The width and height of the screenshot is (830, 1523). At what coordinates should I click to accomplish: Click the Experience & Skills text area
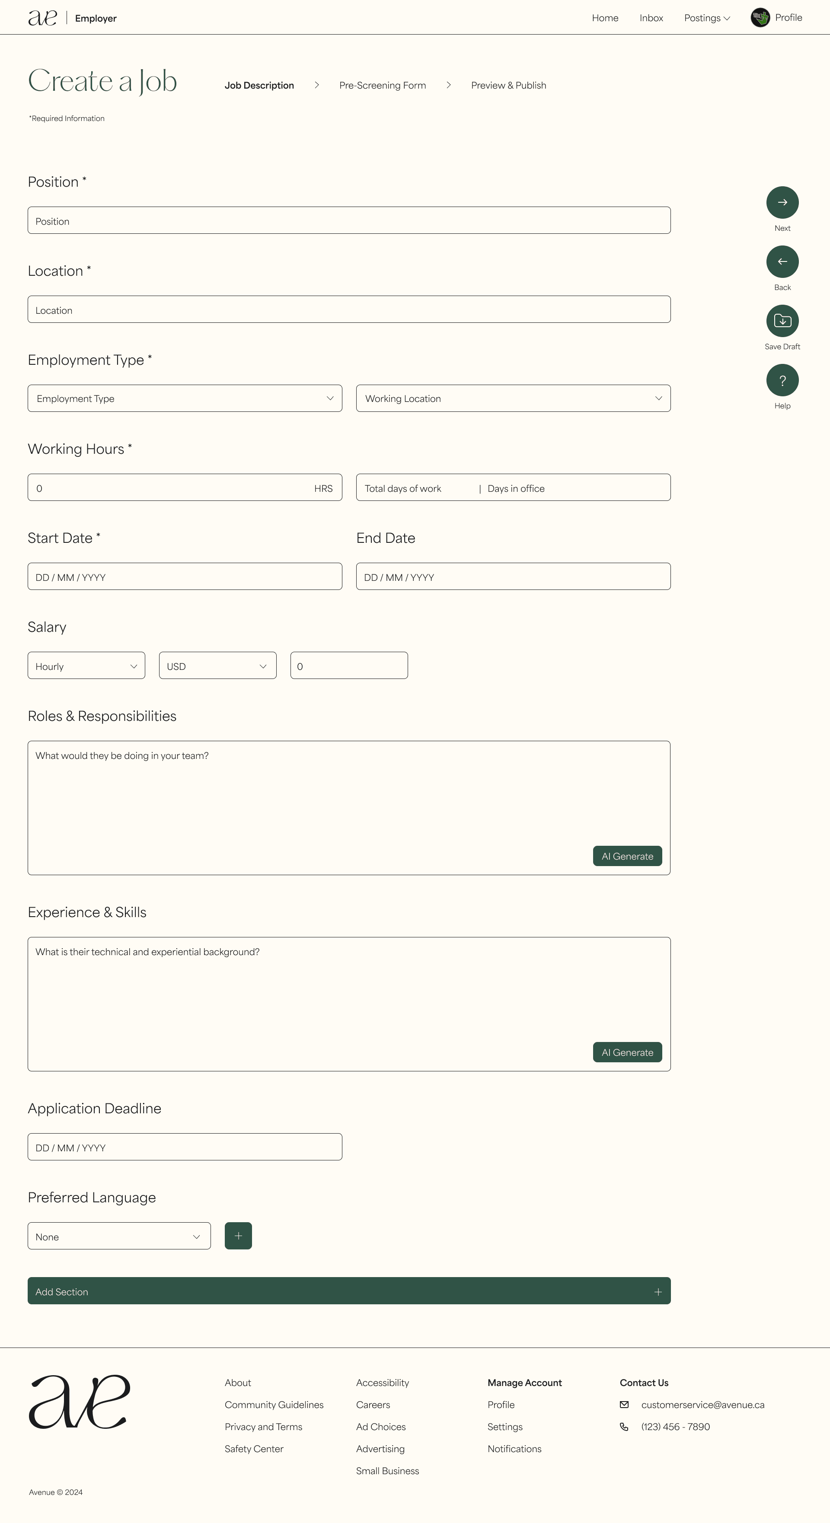[x=349, y=1004]
